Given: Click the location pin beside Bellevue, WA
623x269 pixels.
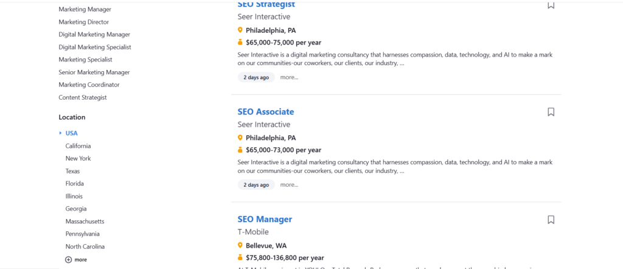Looking at the screenshot, I should coord(240,245).
